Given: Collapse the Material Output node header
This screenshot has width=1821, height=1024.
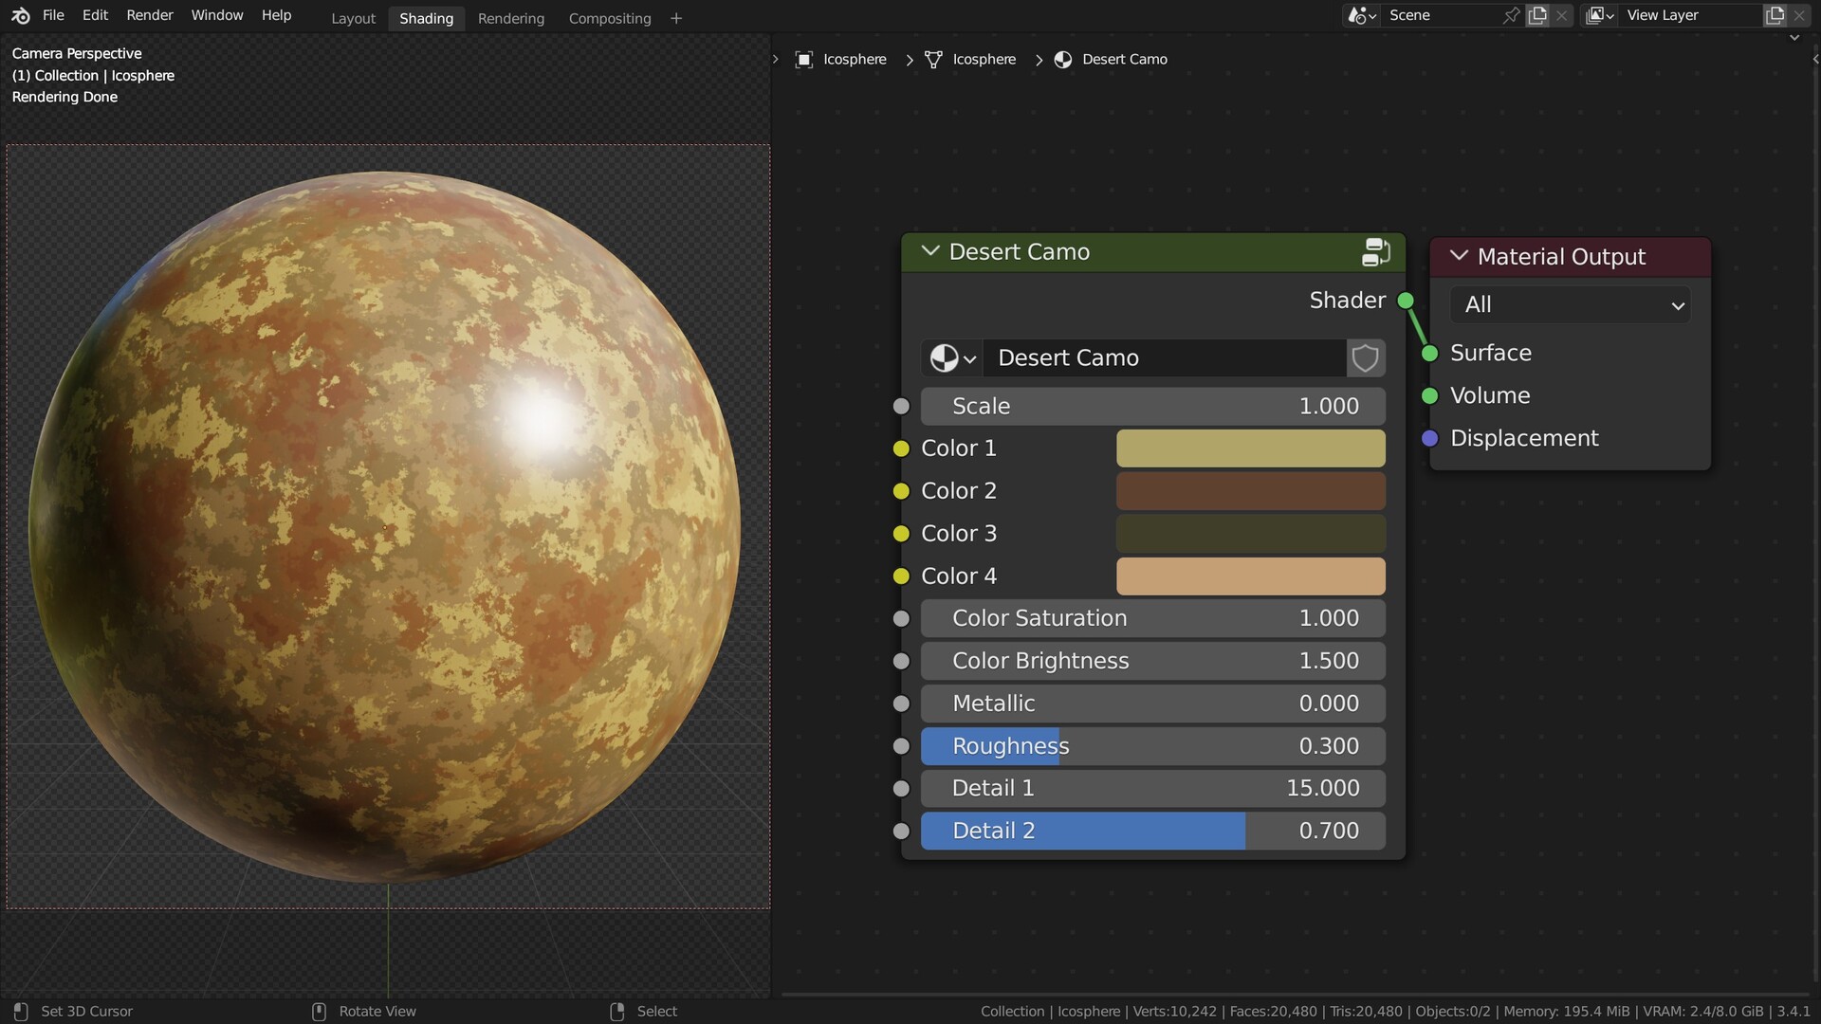Looking at the screenshot, I should coord(1458,256).
